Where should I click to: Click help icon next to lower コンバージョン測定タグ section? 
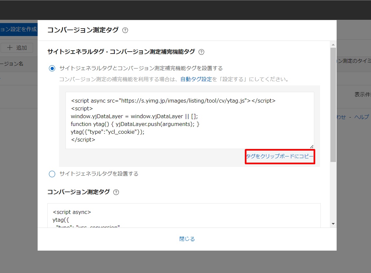(116, 192)
